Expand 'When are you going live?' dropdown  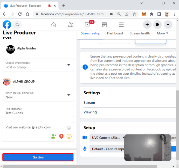tap(38, 95)
